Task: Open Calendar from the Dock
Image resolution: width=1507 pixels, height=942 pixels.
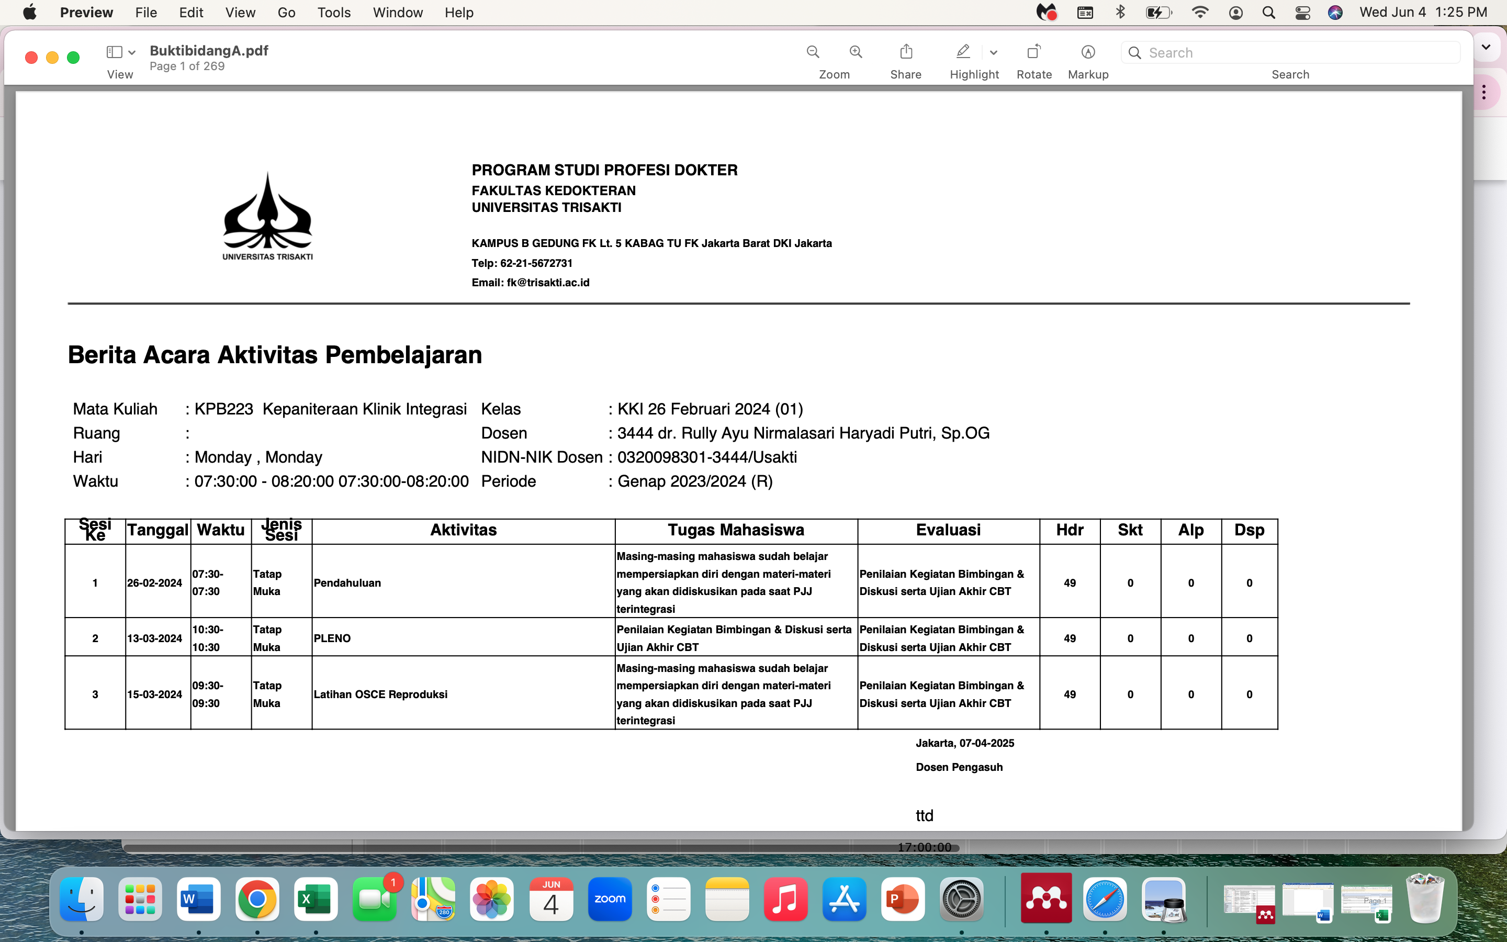Action: 550,899
